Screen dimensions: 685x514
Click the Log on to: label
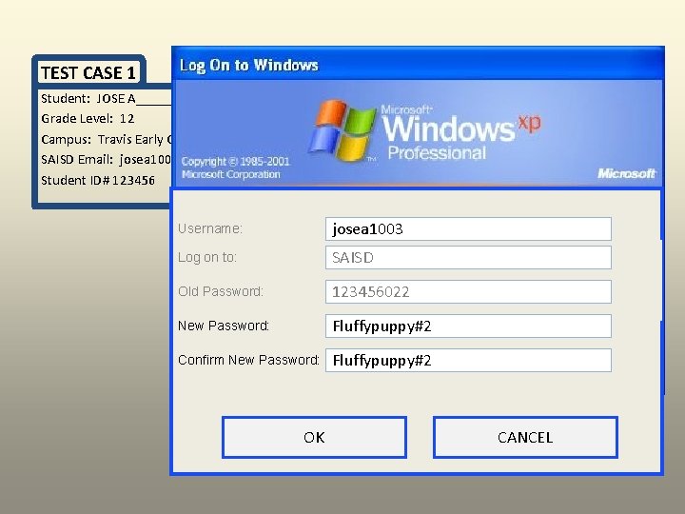click(207, 257)
